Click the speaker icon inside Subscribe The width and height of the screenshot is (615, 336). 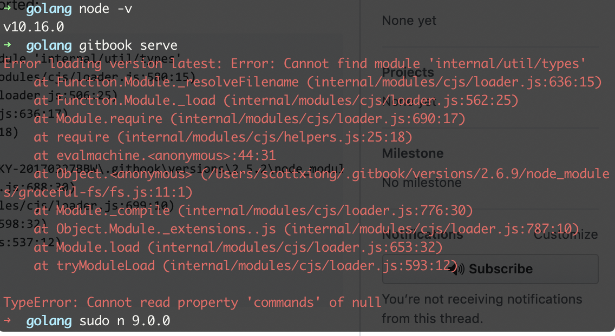click(457, 268)
